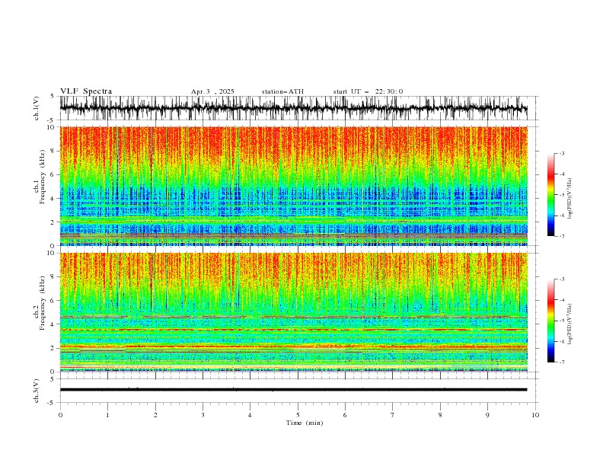603x466 pixels.
Task: Click the "1" tick on the time axis
Action: (107, 415)
